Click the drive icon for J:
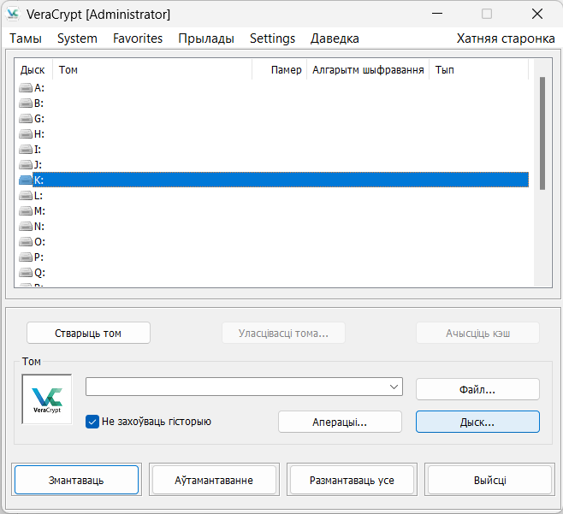This screenshot has width=563, height=514. (26, 165)
